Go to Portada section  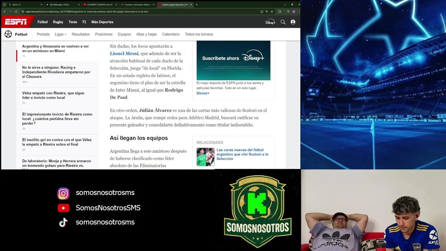pos(43,34)
